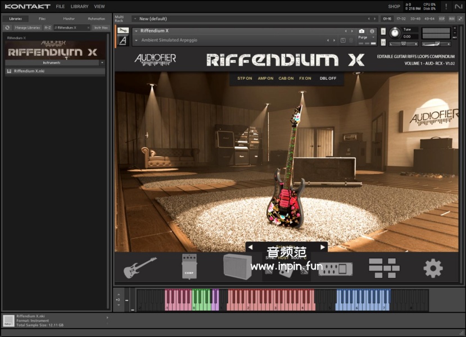
Task: Open the Instruments dropdown arrow in library
Action: (x=102, y=63)
